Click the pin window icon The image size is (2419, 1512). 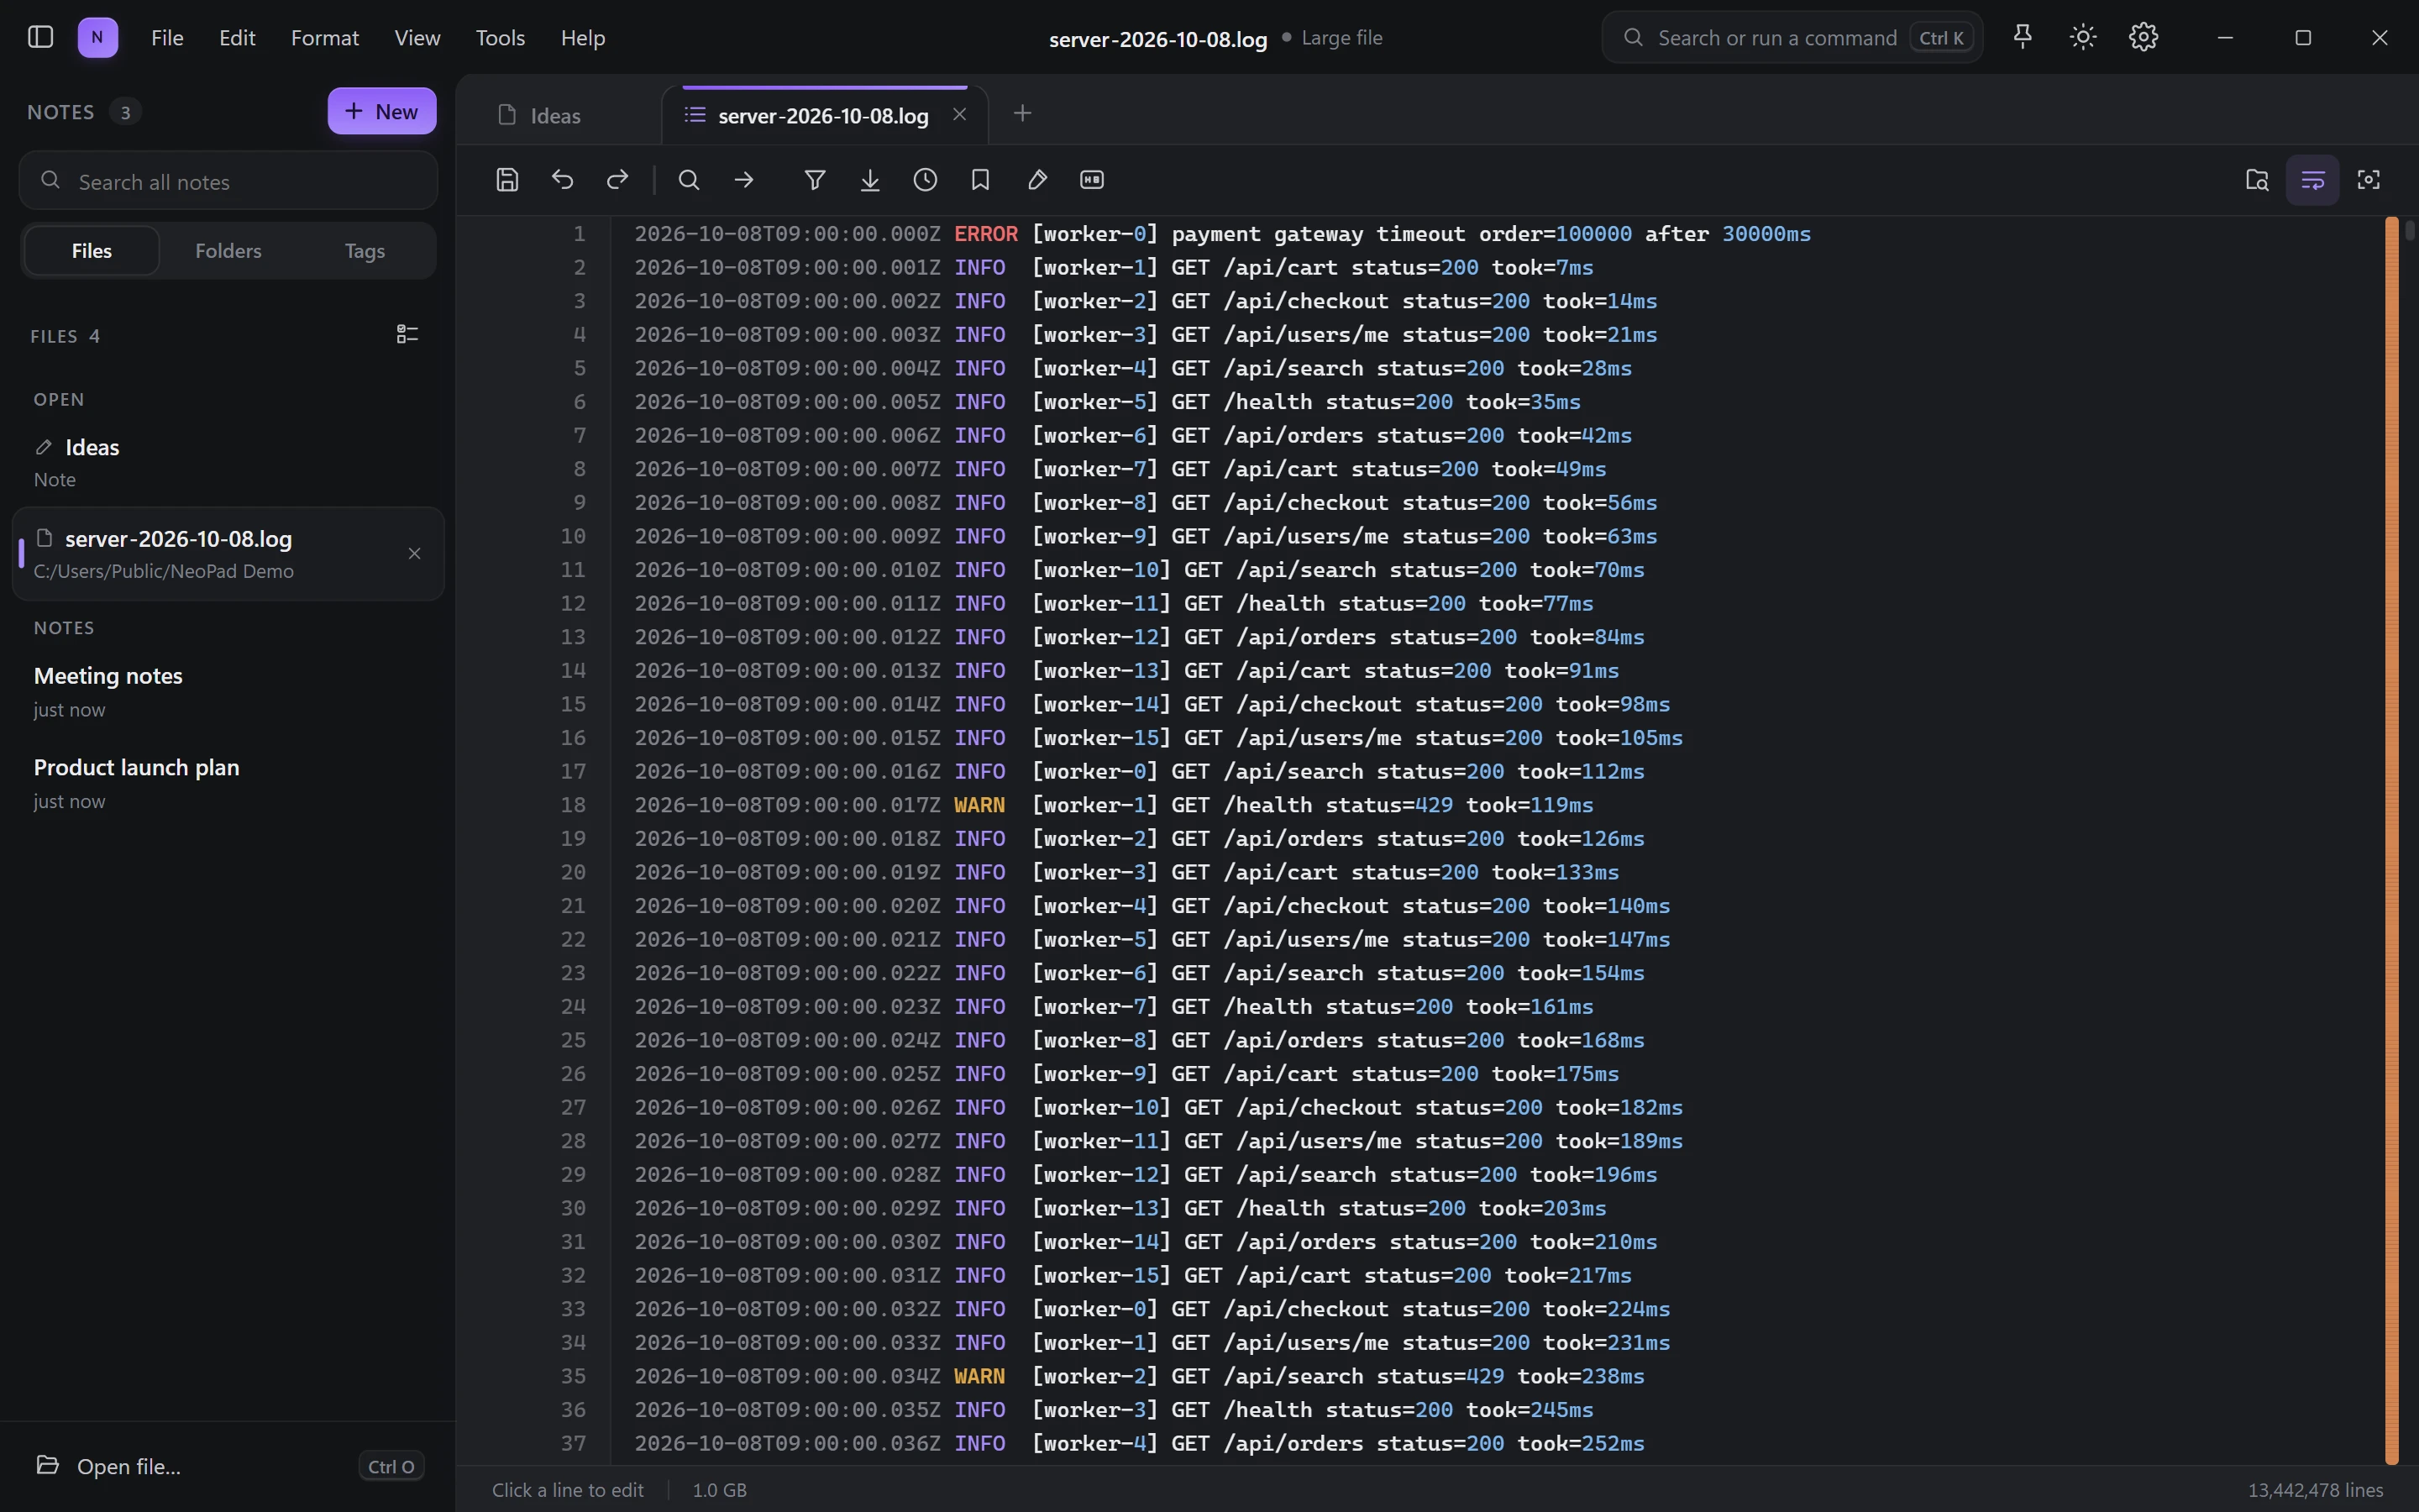click(x=2023, y=37)
